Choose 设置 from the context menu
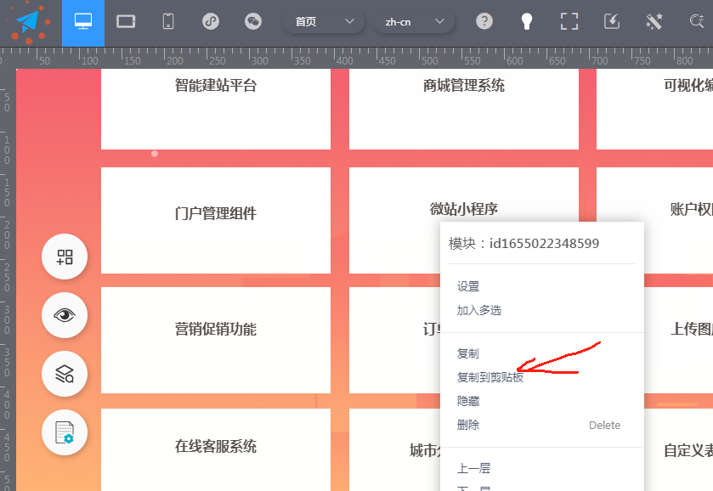The image size is (713, 491). (468, 287)
